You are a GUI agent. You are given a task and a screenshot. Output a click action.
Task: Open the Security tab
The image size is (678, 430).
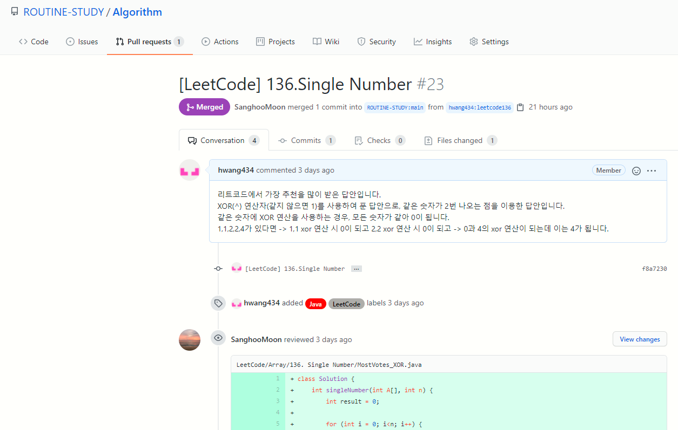[377, 42]
